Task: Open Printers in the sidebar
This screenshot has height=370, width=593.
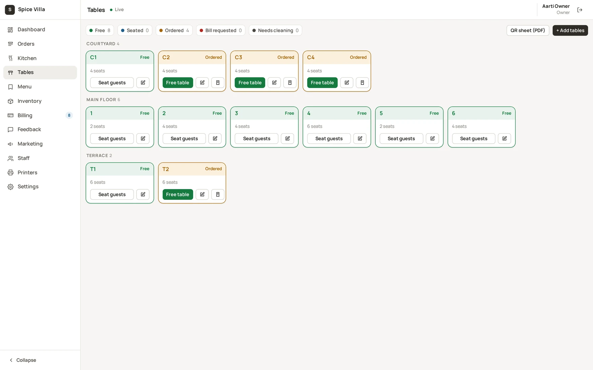Action: (x=40, y=173)
